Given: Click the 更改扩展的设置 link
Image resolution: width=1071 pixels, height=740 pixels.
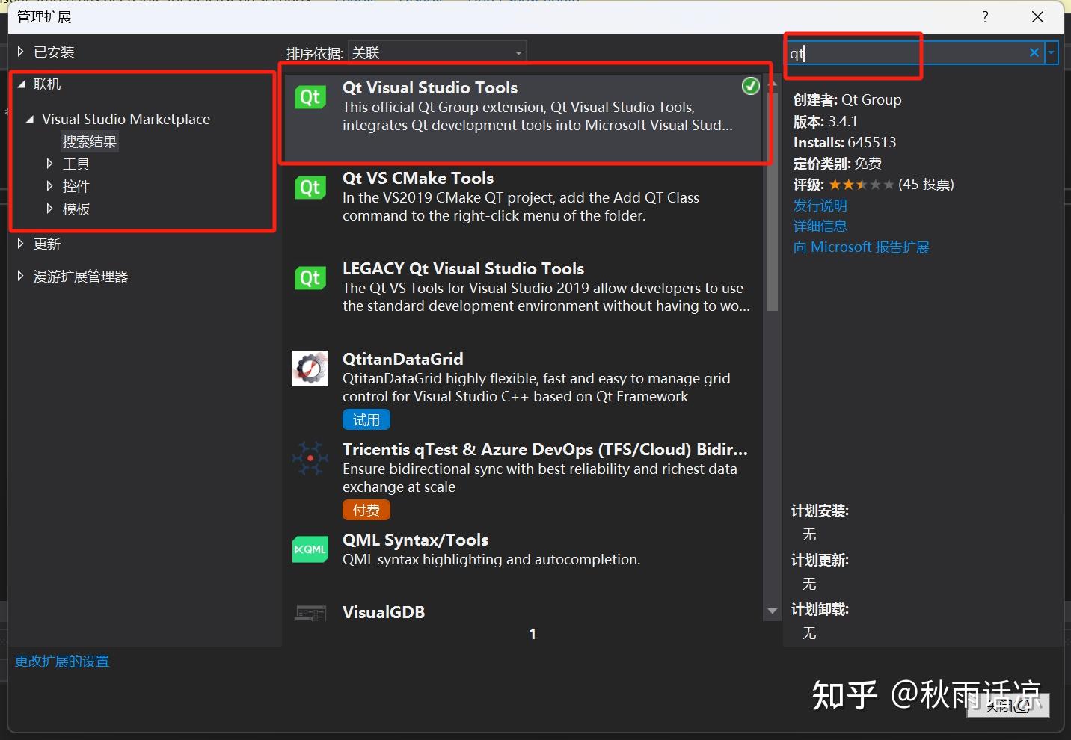Looking at the screenshot, I should coord(61,661).
